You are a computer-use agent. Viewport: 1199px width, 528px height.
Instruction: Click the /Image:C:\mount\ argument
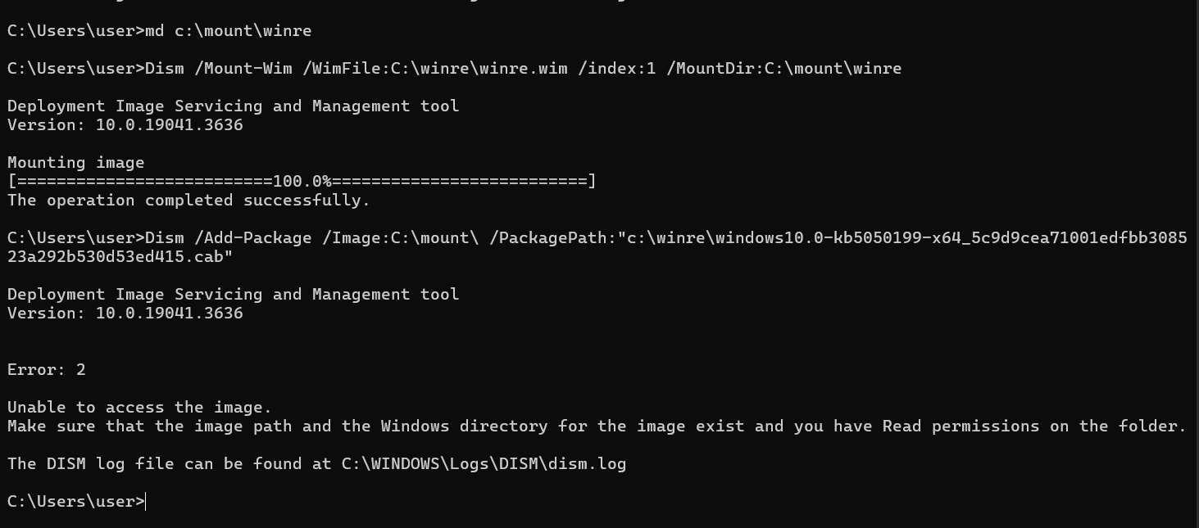(x=401, y=238)
